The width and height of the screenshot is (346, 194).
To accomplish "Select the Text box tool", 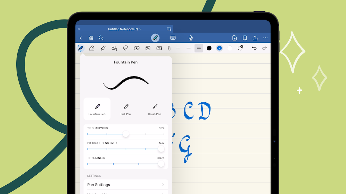I will coord(159,48).
